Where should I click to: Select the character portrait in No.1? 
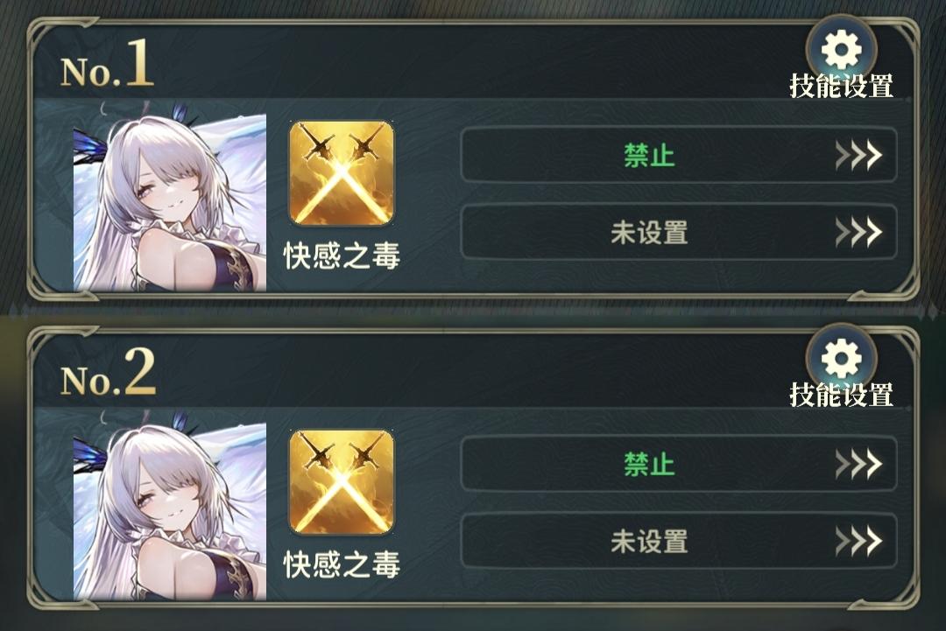coord(170,201)
